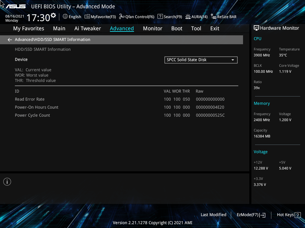Click the Advanced\HDD/SSD SMART Information breadcrumb
Viewport: 305px width, 228px height.
[52, 39]
